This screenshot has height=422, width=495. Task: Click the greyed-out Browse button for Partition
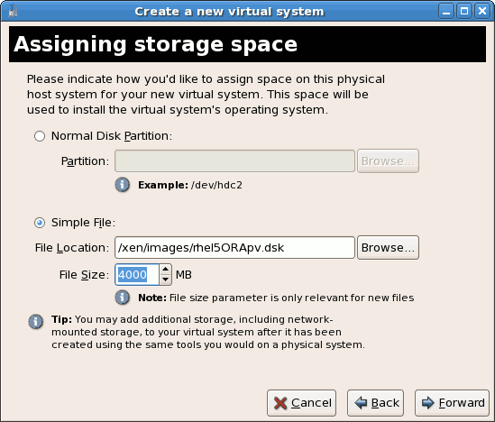[388, 161]
